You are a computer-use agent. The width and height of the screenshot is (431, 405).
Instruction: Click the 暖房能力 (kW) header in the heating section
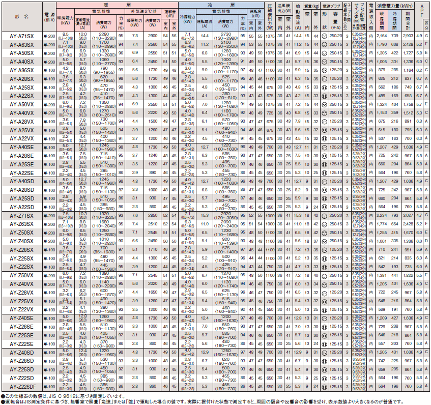[x=66, y=20]
